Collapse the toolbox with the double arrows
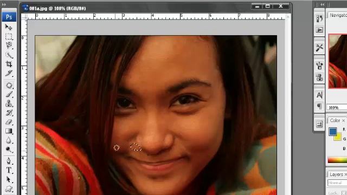The height and width of the screenshot is (195, 347). (4, 4)
